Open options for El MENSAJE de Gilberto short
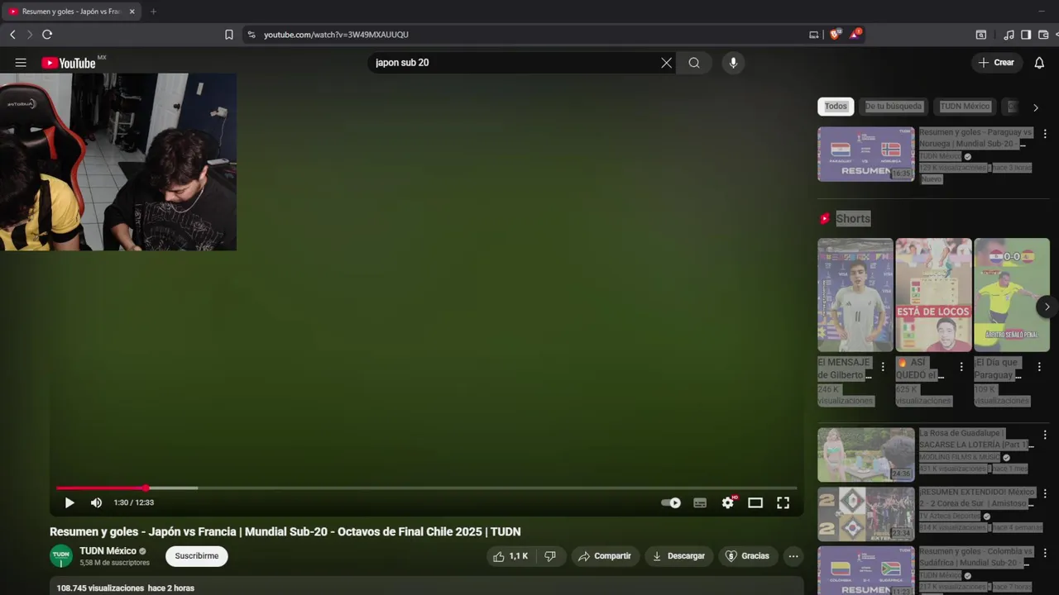 [883, 367]
